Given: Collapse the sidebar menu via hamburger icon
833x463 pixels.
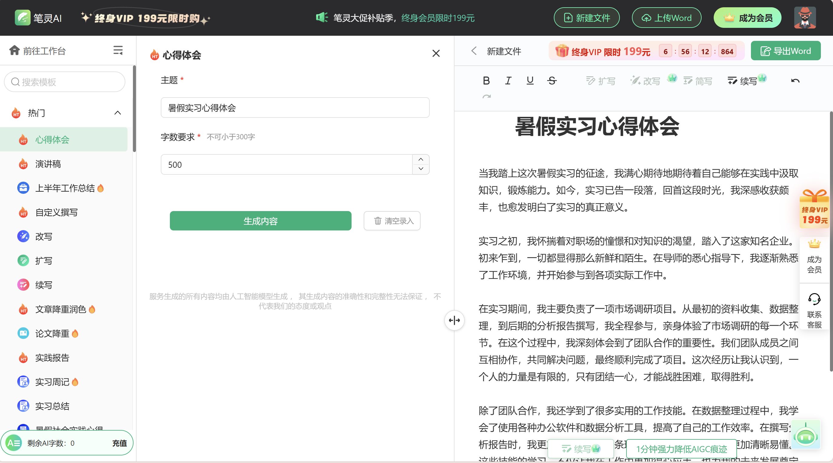Looking at the screenshot, I should 118,50.
